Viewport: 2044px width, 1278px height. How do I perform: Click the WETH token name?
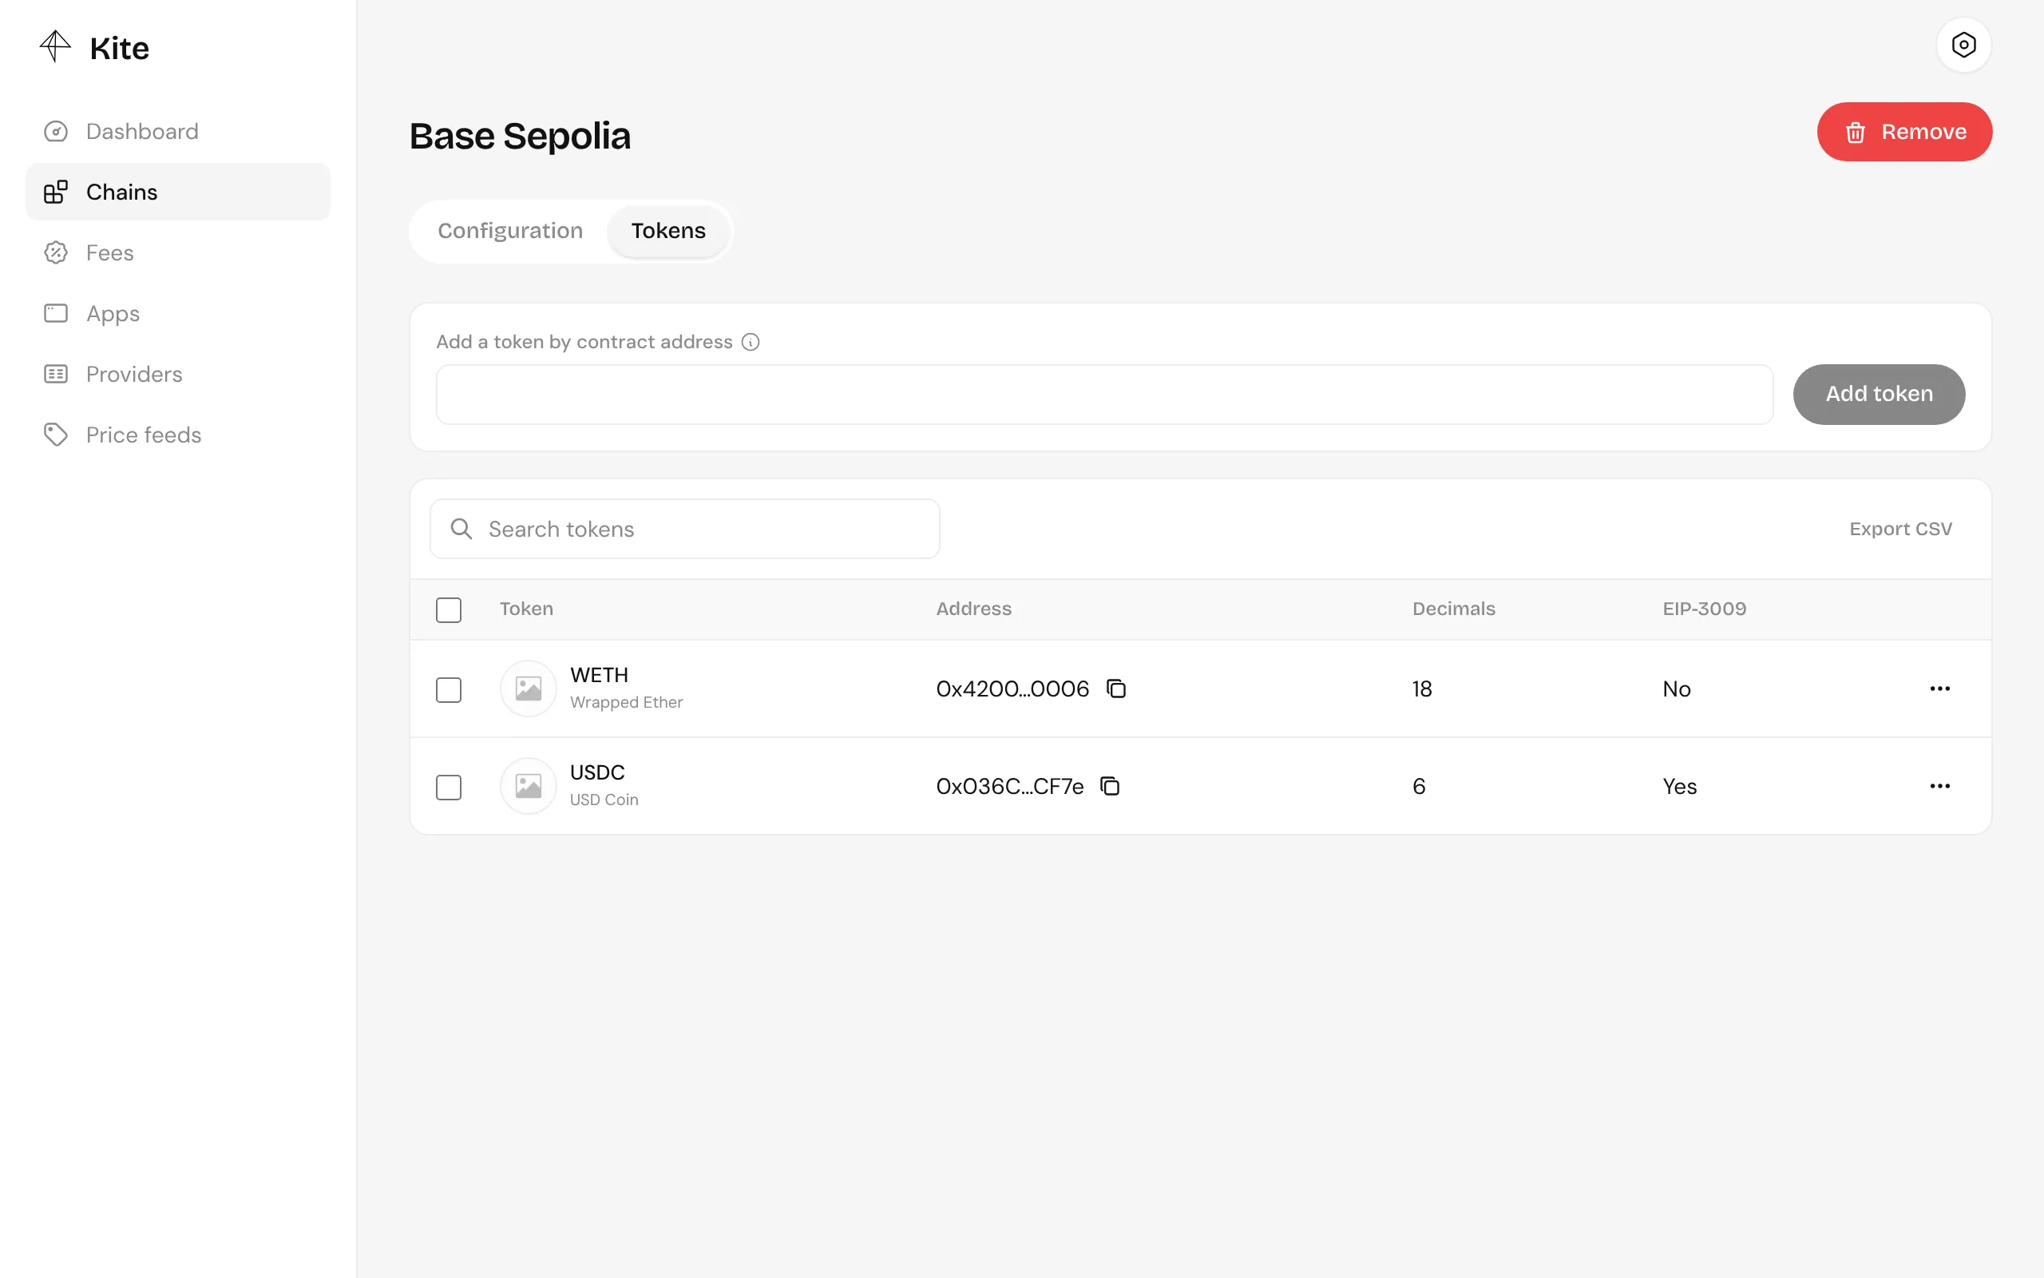pos(599,676)
